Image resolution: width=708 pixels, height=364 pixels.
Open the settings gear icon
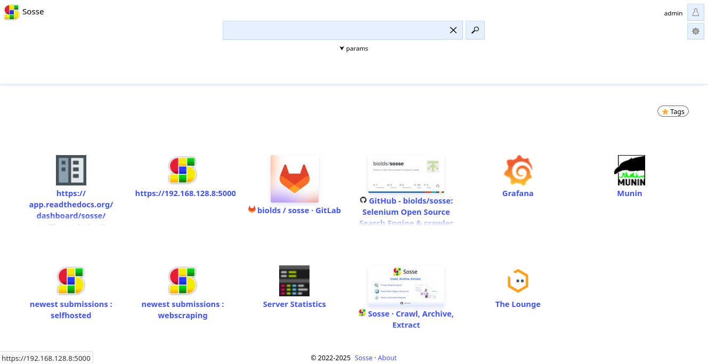pyautogui.click(x=696, y=31)
